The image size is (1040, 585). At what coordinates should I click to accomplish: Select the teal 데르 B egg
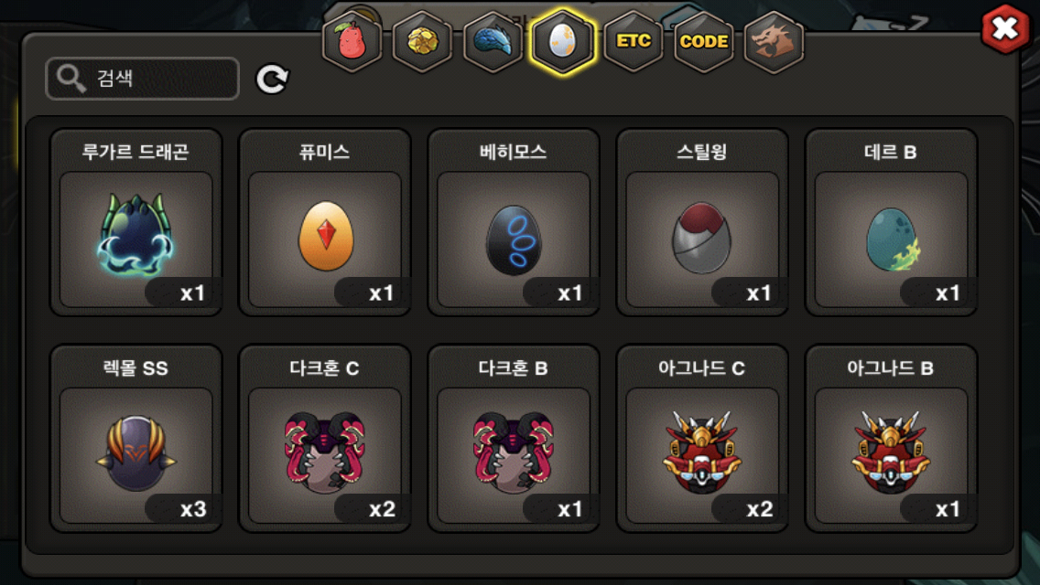coord(891,222)
